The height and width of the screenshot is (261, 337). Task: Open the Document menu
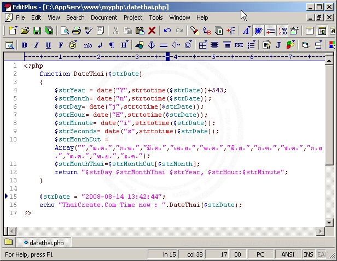pos(104,17)
